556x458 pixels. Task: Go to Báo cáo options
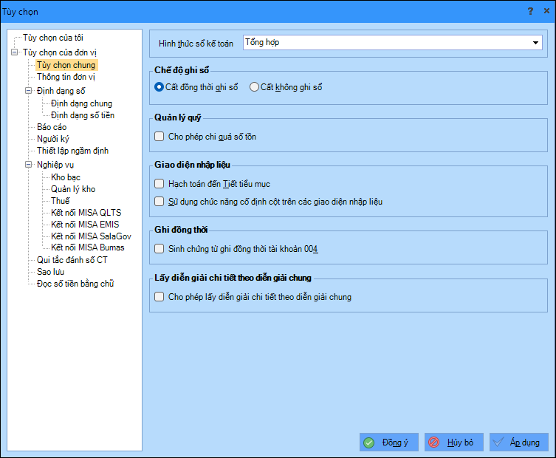(52, 127)
